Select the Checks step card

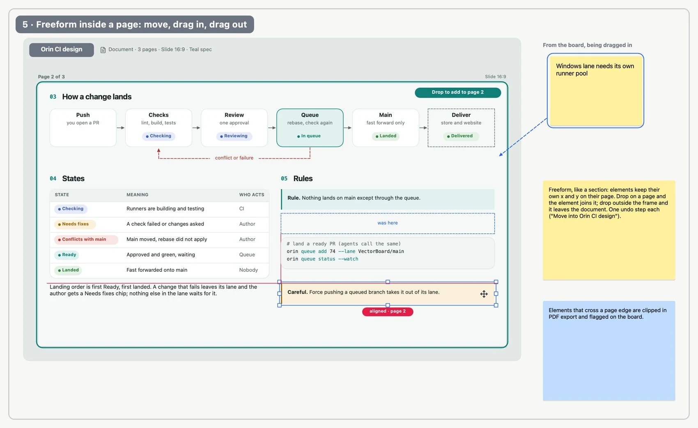(x=158, y=127)
